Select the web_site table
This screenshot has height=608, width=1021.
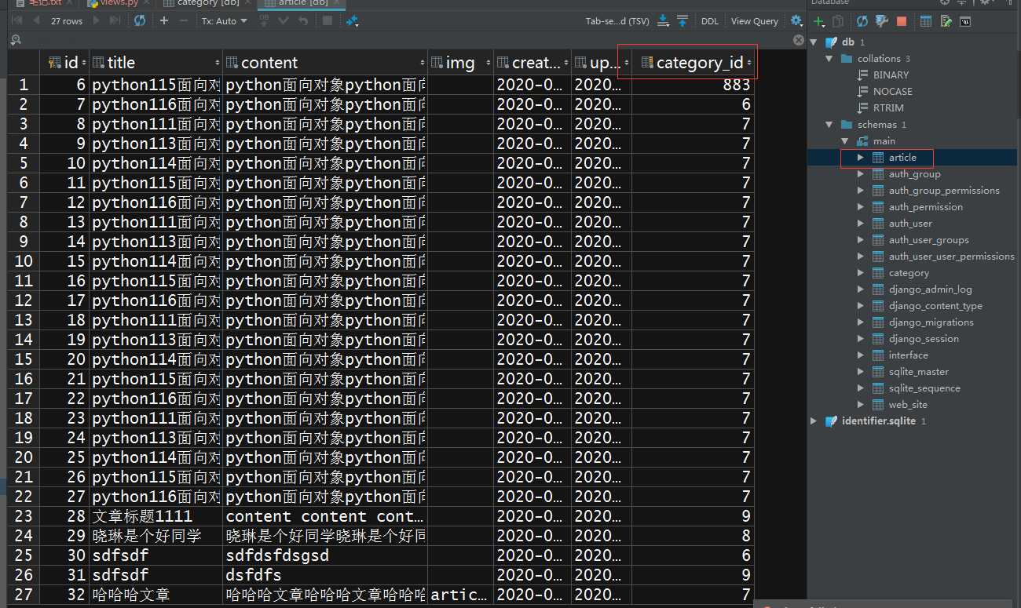pyautogui.click(x=908, y=405)
